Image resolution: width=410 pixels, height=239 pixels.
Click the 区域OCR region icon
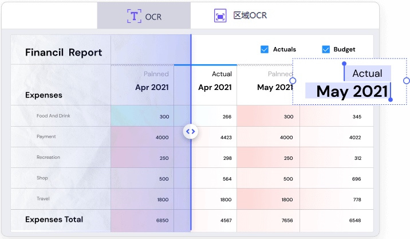click(220, 16)
